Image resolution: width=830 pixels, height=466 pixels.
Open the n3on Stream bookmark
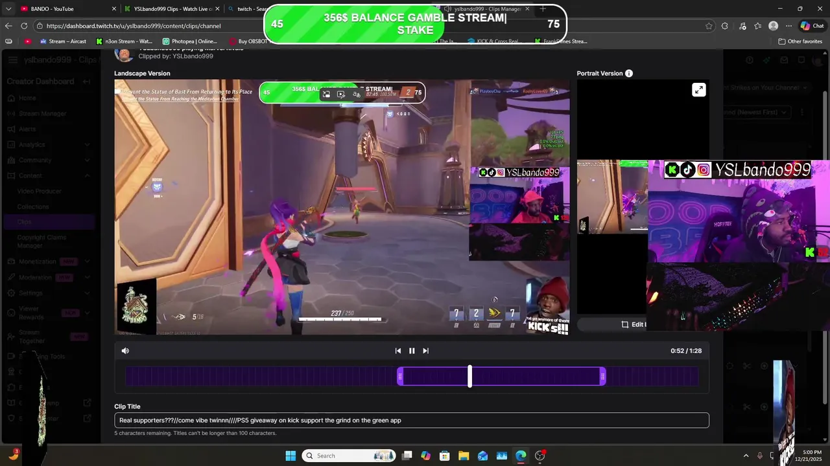click(x=124, y=41)
